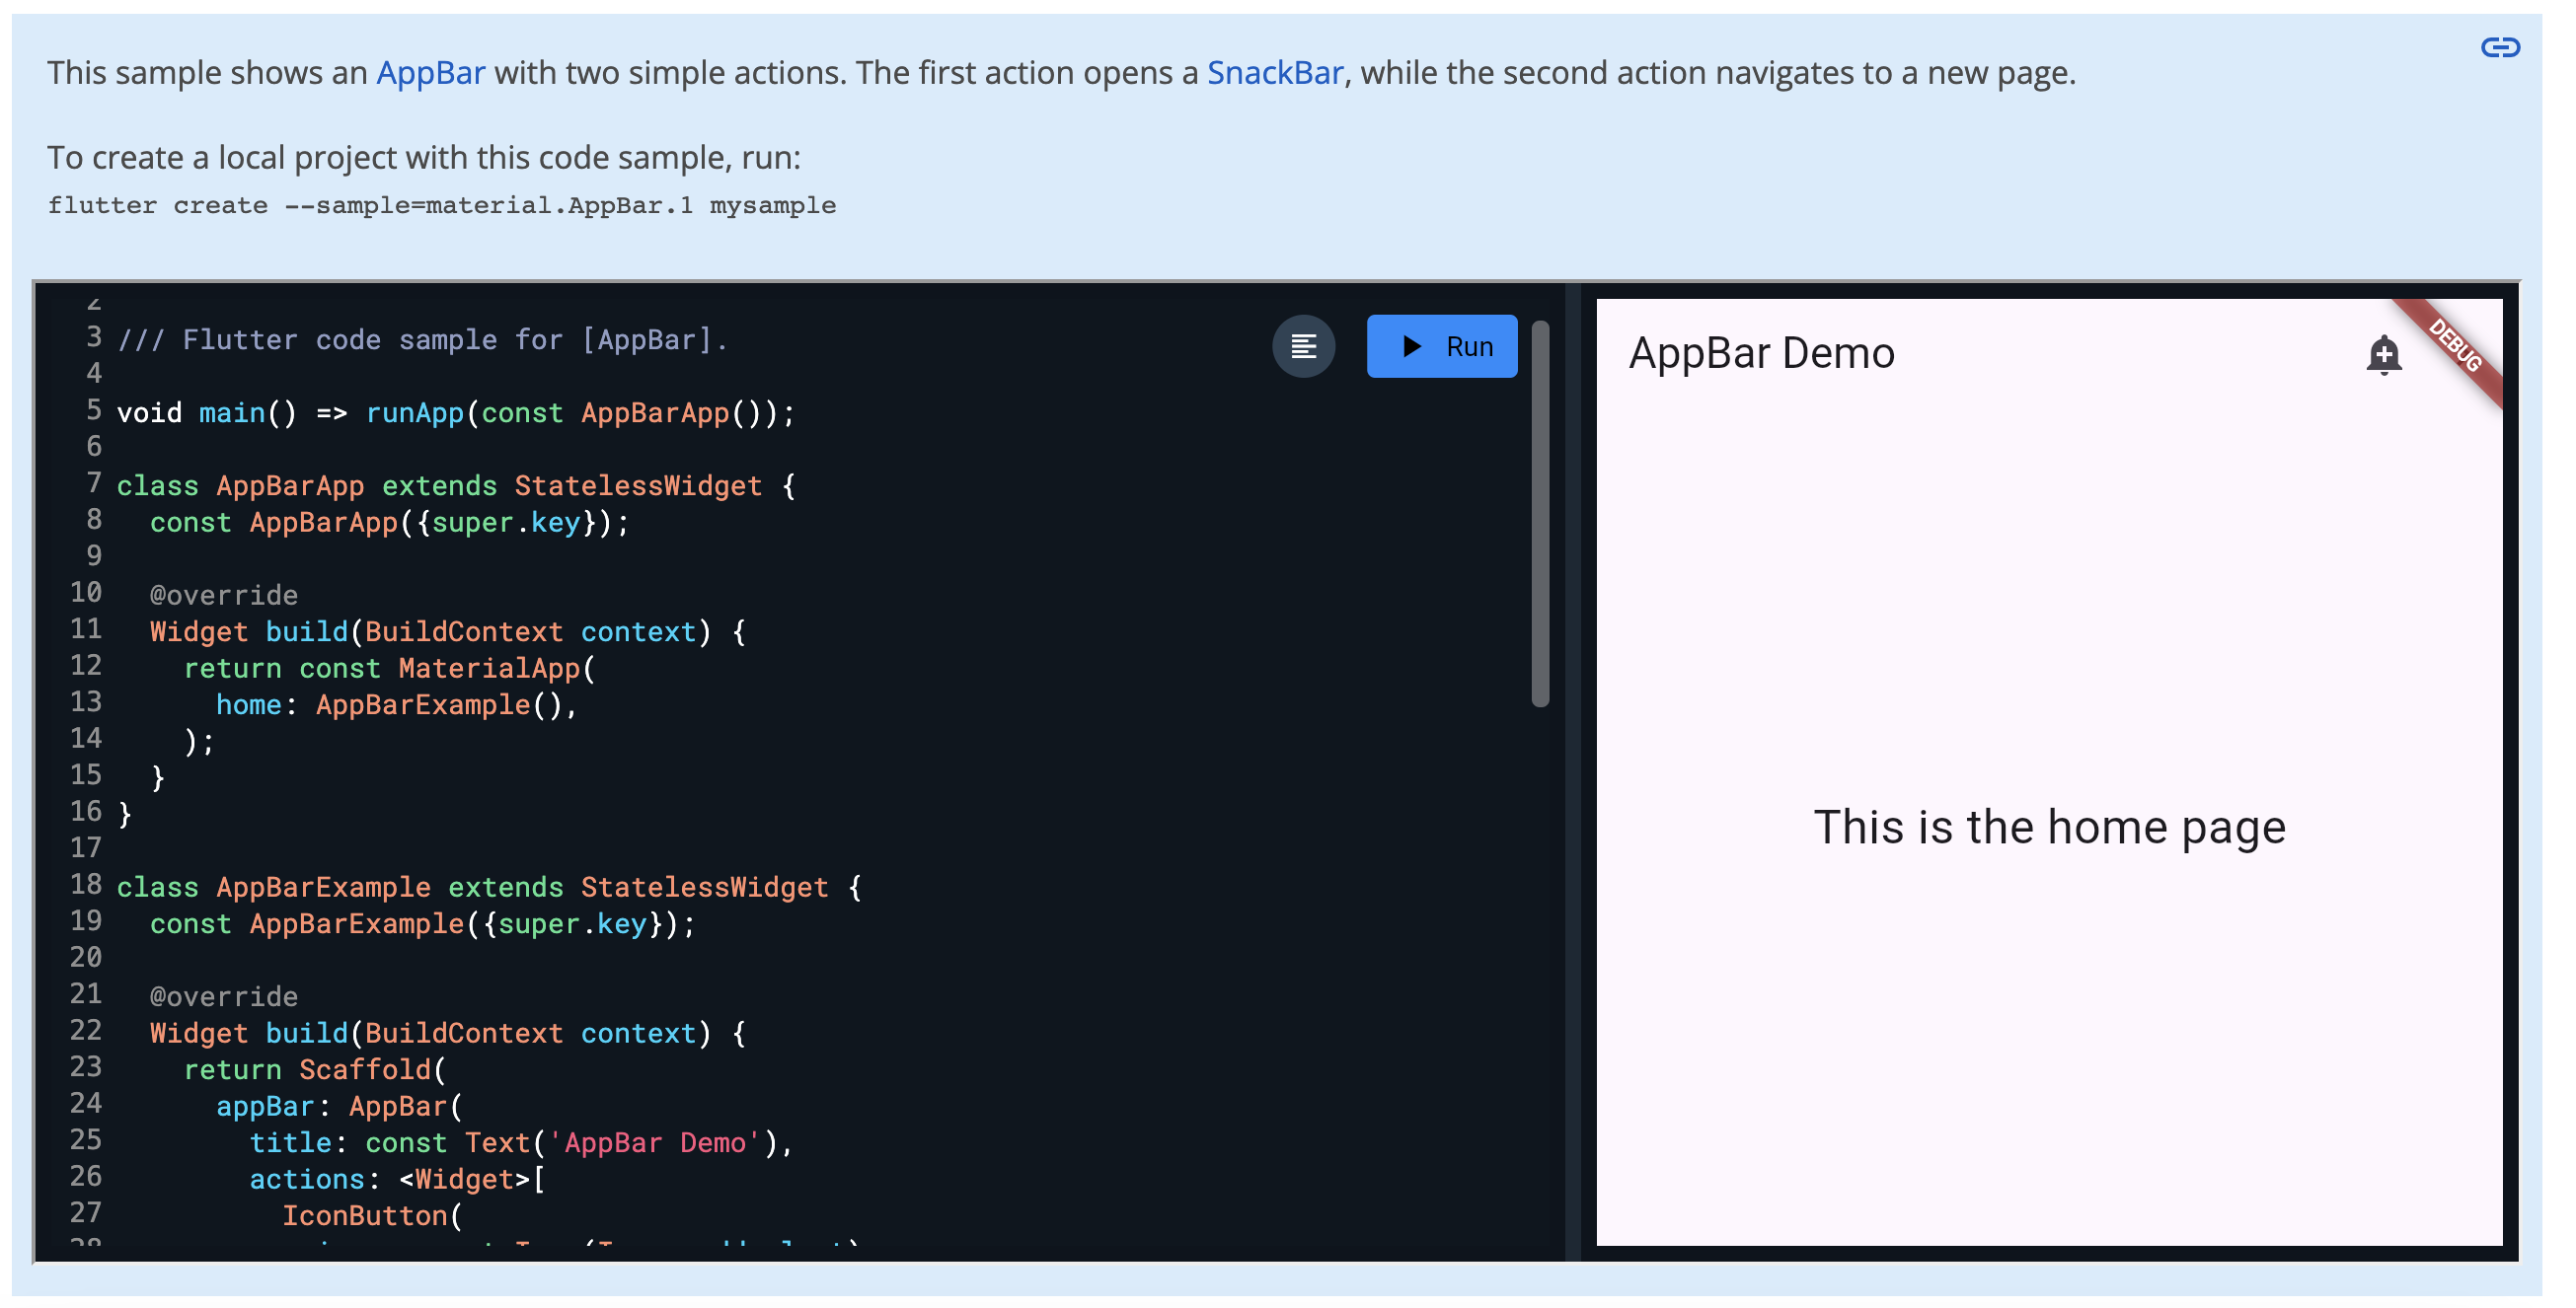Open the SnackBar documentation link
The width and height of the screenshot is (2576, 1308).
pyautogui.click(x=1274, y=73)
